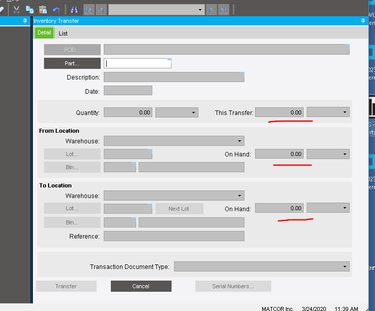The width and height of the screenshot is (375, 311).
Task: Click To Location Lot... button
Action: click(72, 208)
